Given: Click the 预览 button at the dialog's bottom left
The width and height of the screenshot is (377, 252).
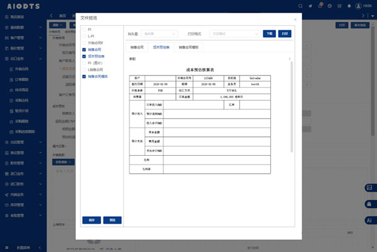Looking at the screenshot, I should click(112, 220).
